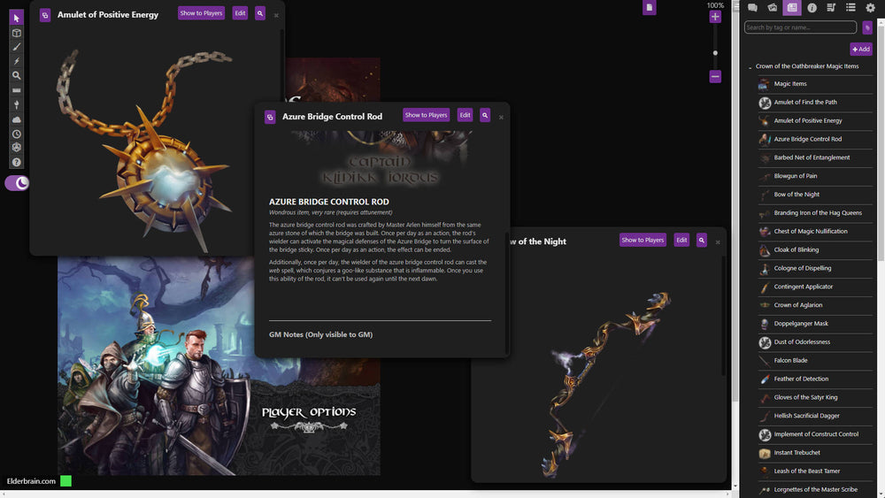885x498 pixels.
Task: Click the zoom slider handle
Action: pos(715,53)
